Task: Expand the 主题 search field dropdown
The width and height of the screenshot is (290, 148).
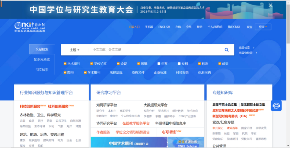Action: point(75,50)
